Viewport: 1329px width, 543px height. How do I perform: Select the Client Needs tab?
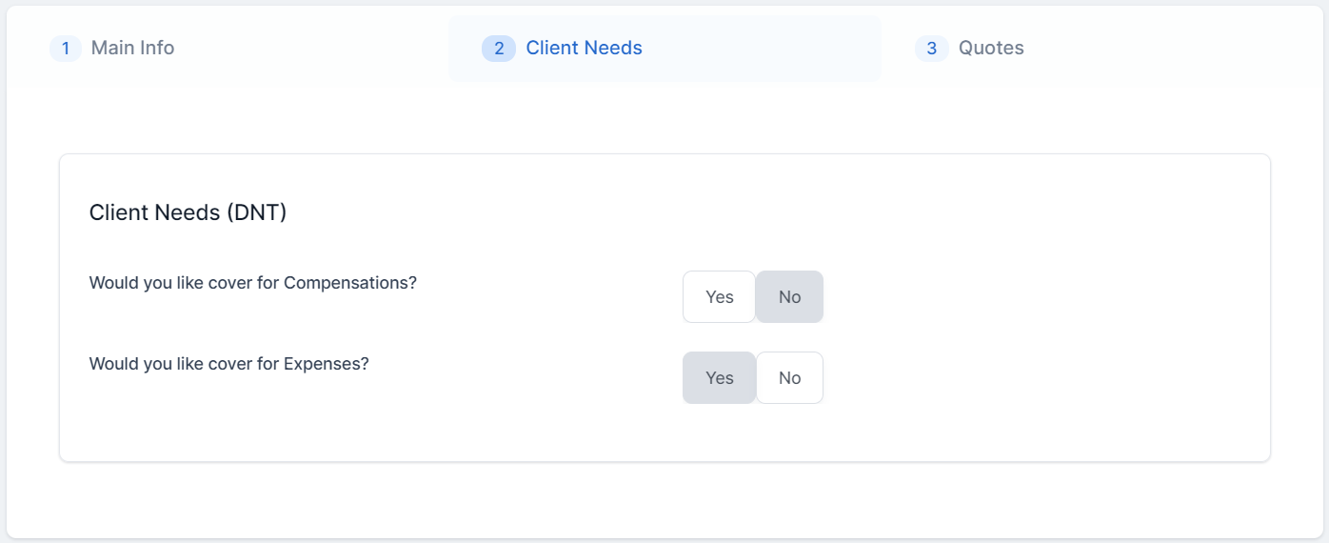tap(584, 48)
